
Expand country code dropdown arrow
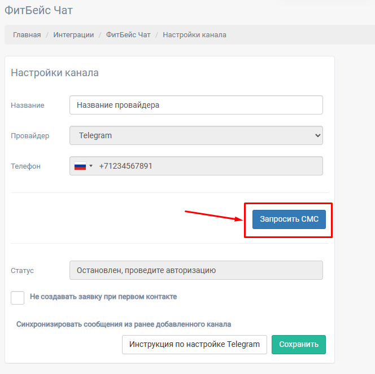coord(91,166)
